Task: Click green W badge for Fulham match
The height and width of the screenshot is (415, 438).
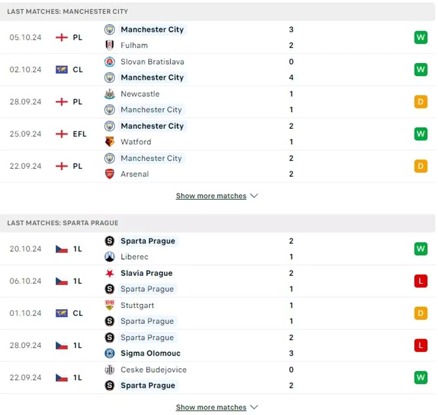Action: click(420, 37)
